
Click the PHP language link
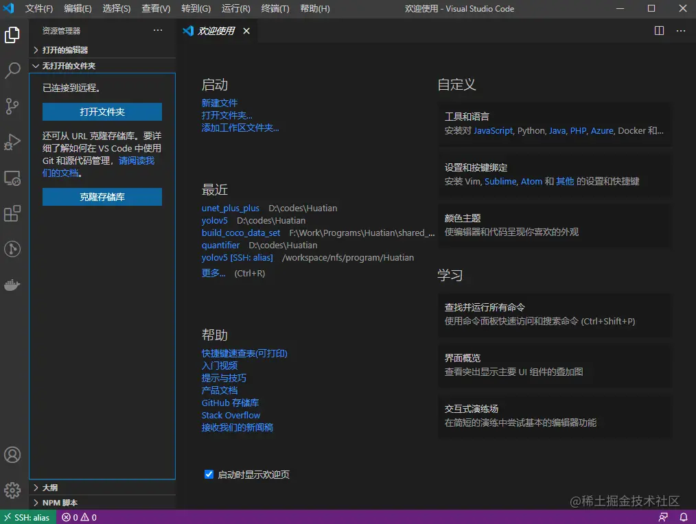[x=578, y=130]
